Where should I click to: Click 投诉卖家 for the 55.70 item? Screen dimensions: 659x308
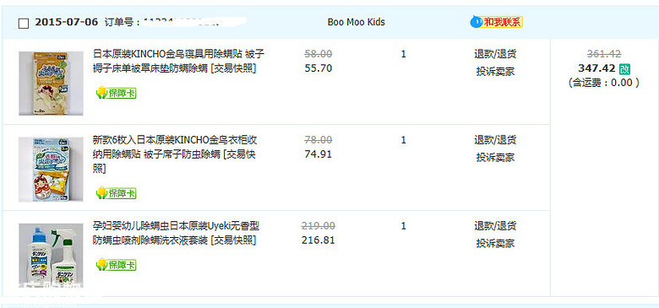pos(495,72)
